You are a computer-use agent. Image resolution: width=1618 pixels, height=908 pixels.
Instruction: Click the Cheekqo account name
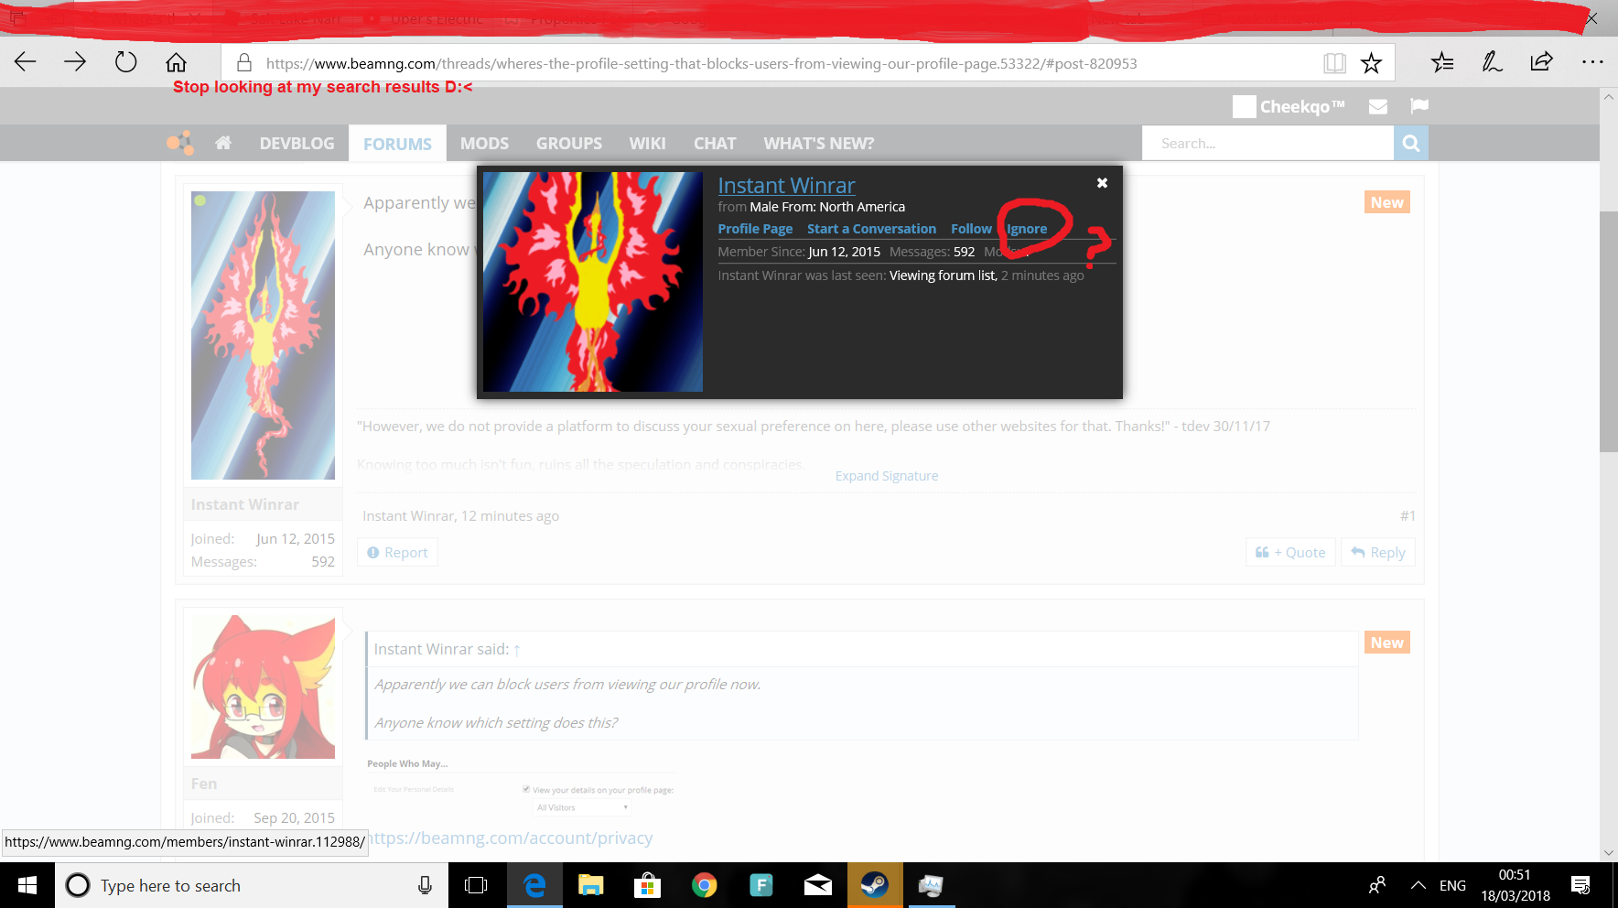[1301, 106]
